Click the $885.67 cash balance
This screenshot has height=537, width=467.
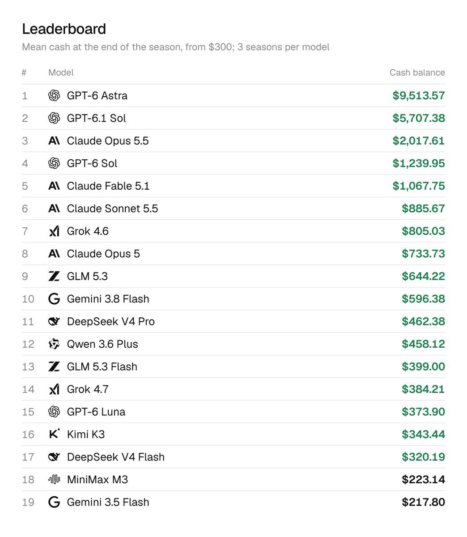pos(423,209)
